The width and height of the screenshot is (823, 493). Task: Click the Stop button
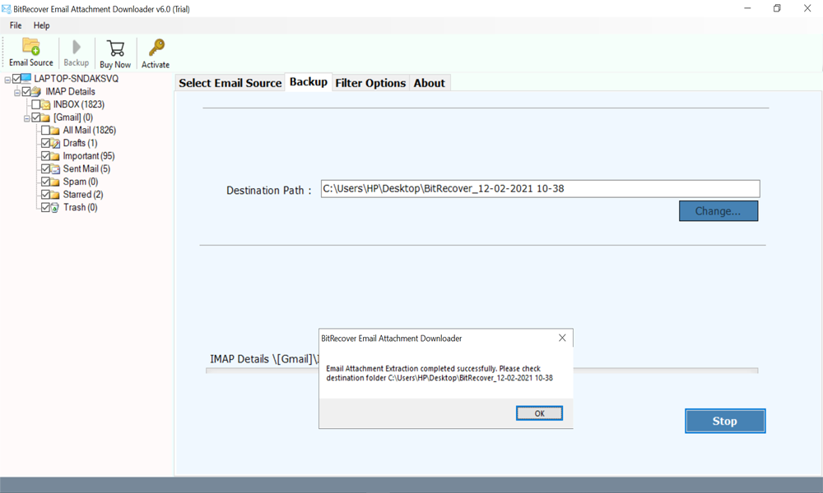725,421
